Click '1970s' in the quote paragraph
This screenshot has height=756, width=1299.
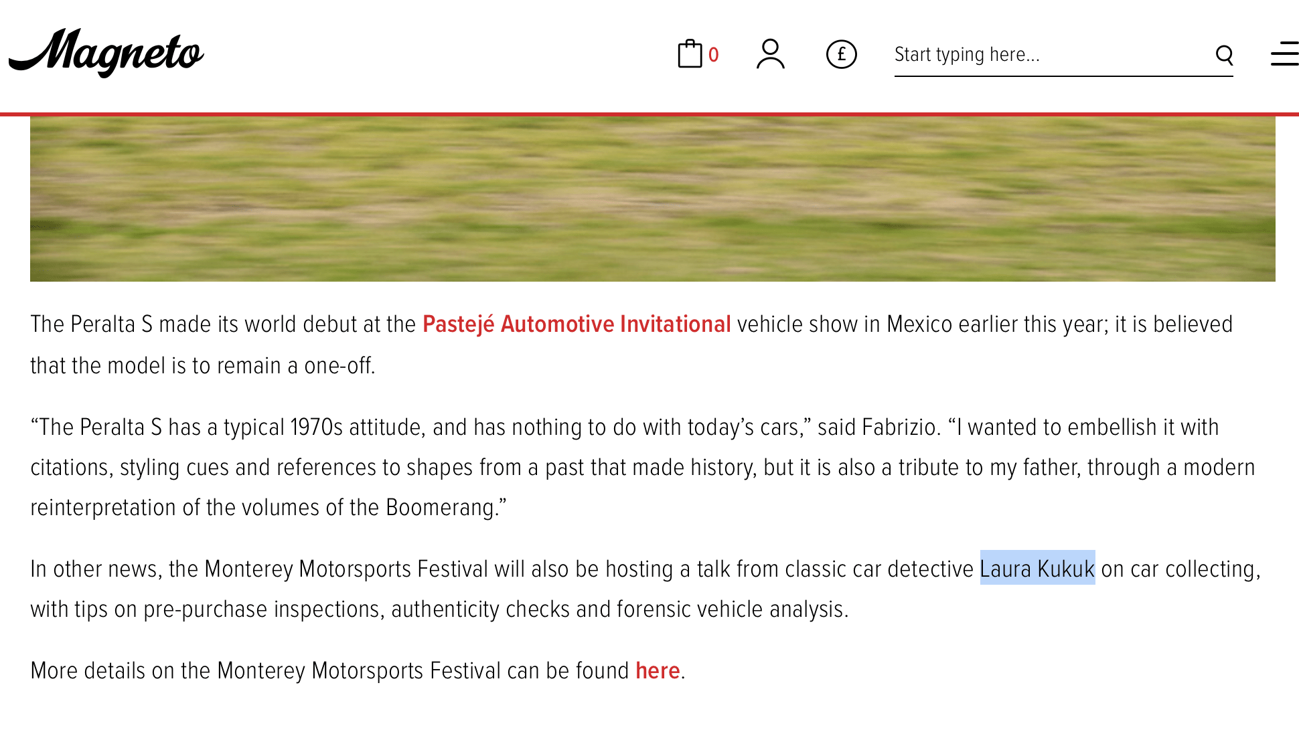(316, 428)
